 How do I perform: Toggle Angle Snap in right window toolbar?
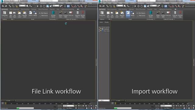tap(173, 6)
